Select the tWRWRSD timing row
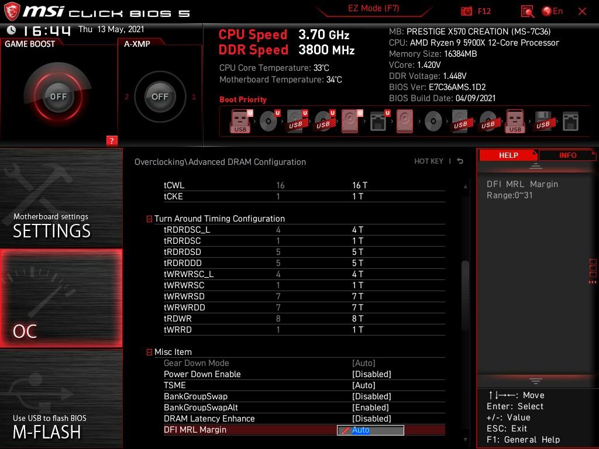599x449 pixels. (x=304, y=296)
